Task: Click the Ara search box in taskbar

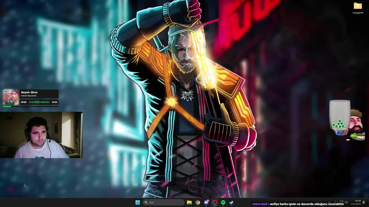Action: point(164,202)
